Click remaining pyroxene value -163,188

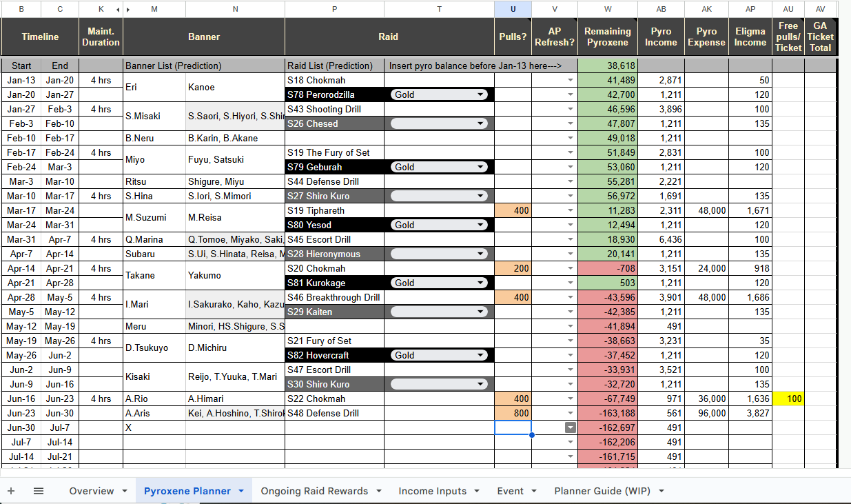[608, 413]
